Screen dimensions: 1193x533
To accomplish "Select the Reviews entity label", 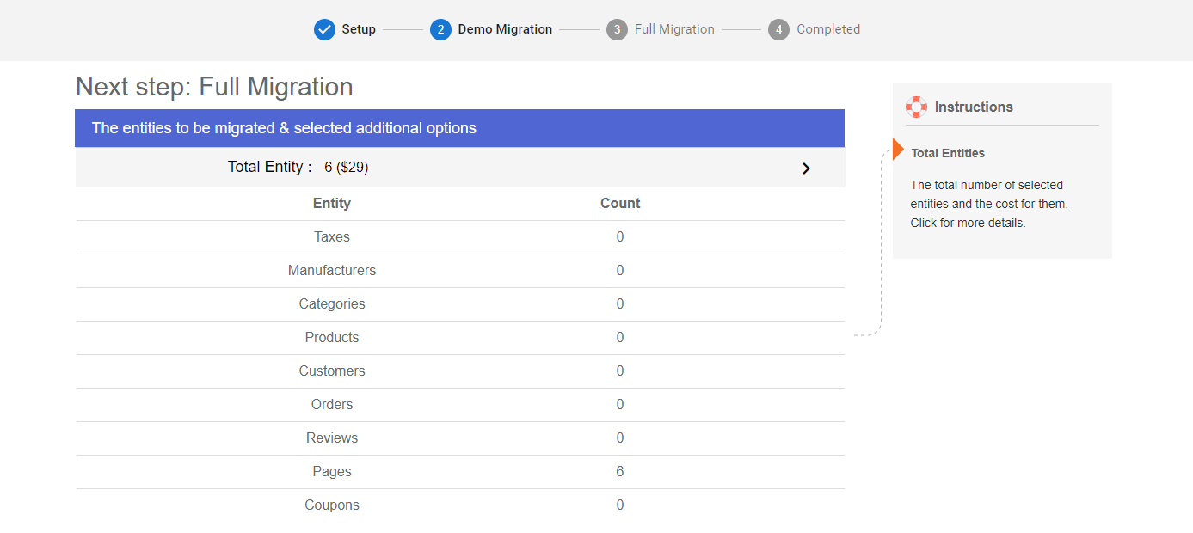I will [332, 438].
